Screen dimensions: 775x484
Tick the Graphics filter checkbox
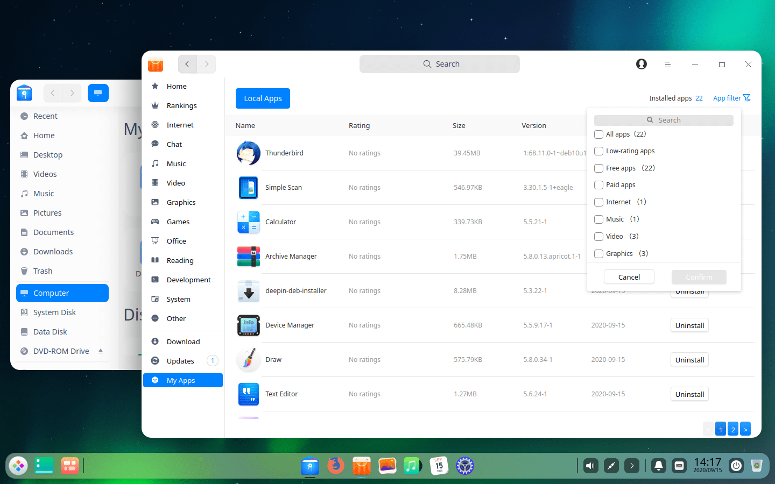598,254
